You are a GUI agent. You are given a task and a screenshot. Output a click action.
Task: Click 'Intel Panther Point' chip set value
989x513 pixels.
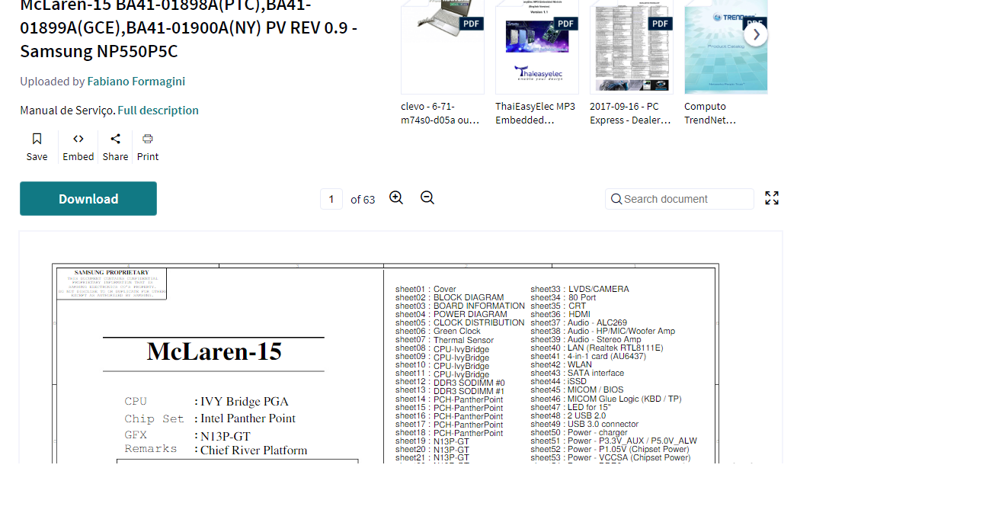click(248, 418)
